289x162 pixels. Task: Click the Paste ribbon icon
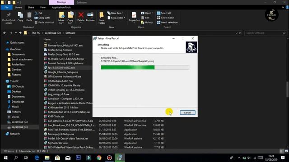coord(29,15)
